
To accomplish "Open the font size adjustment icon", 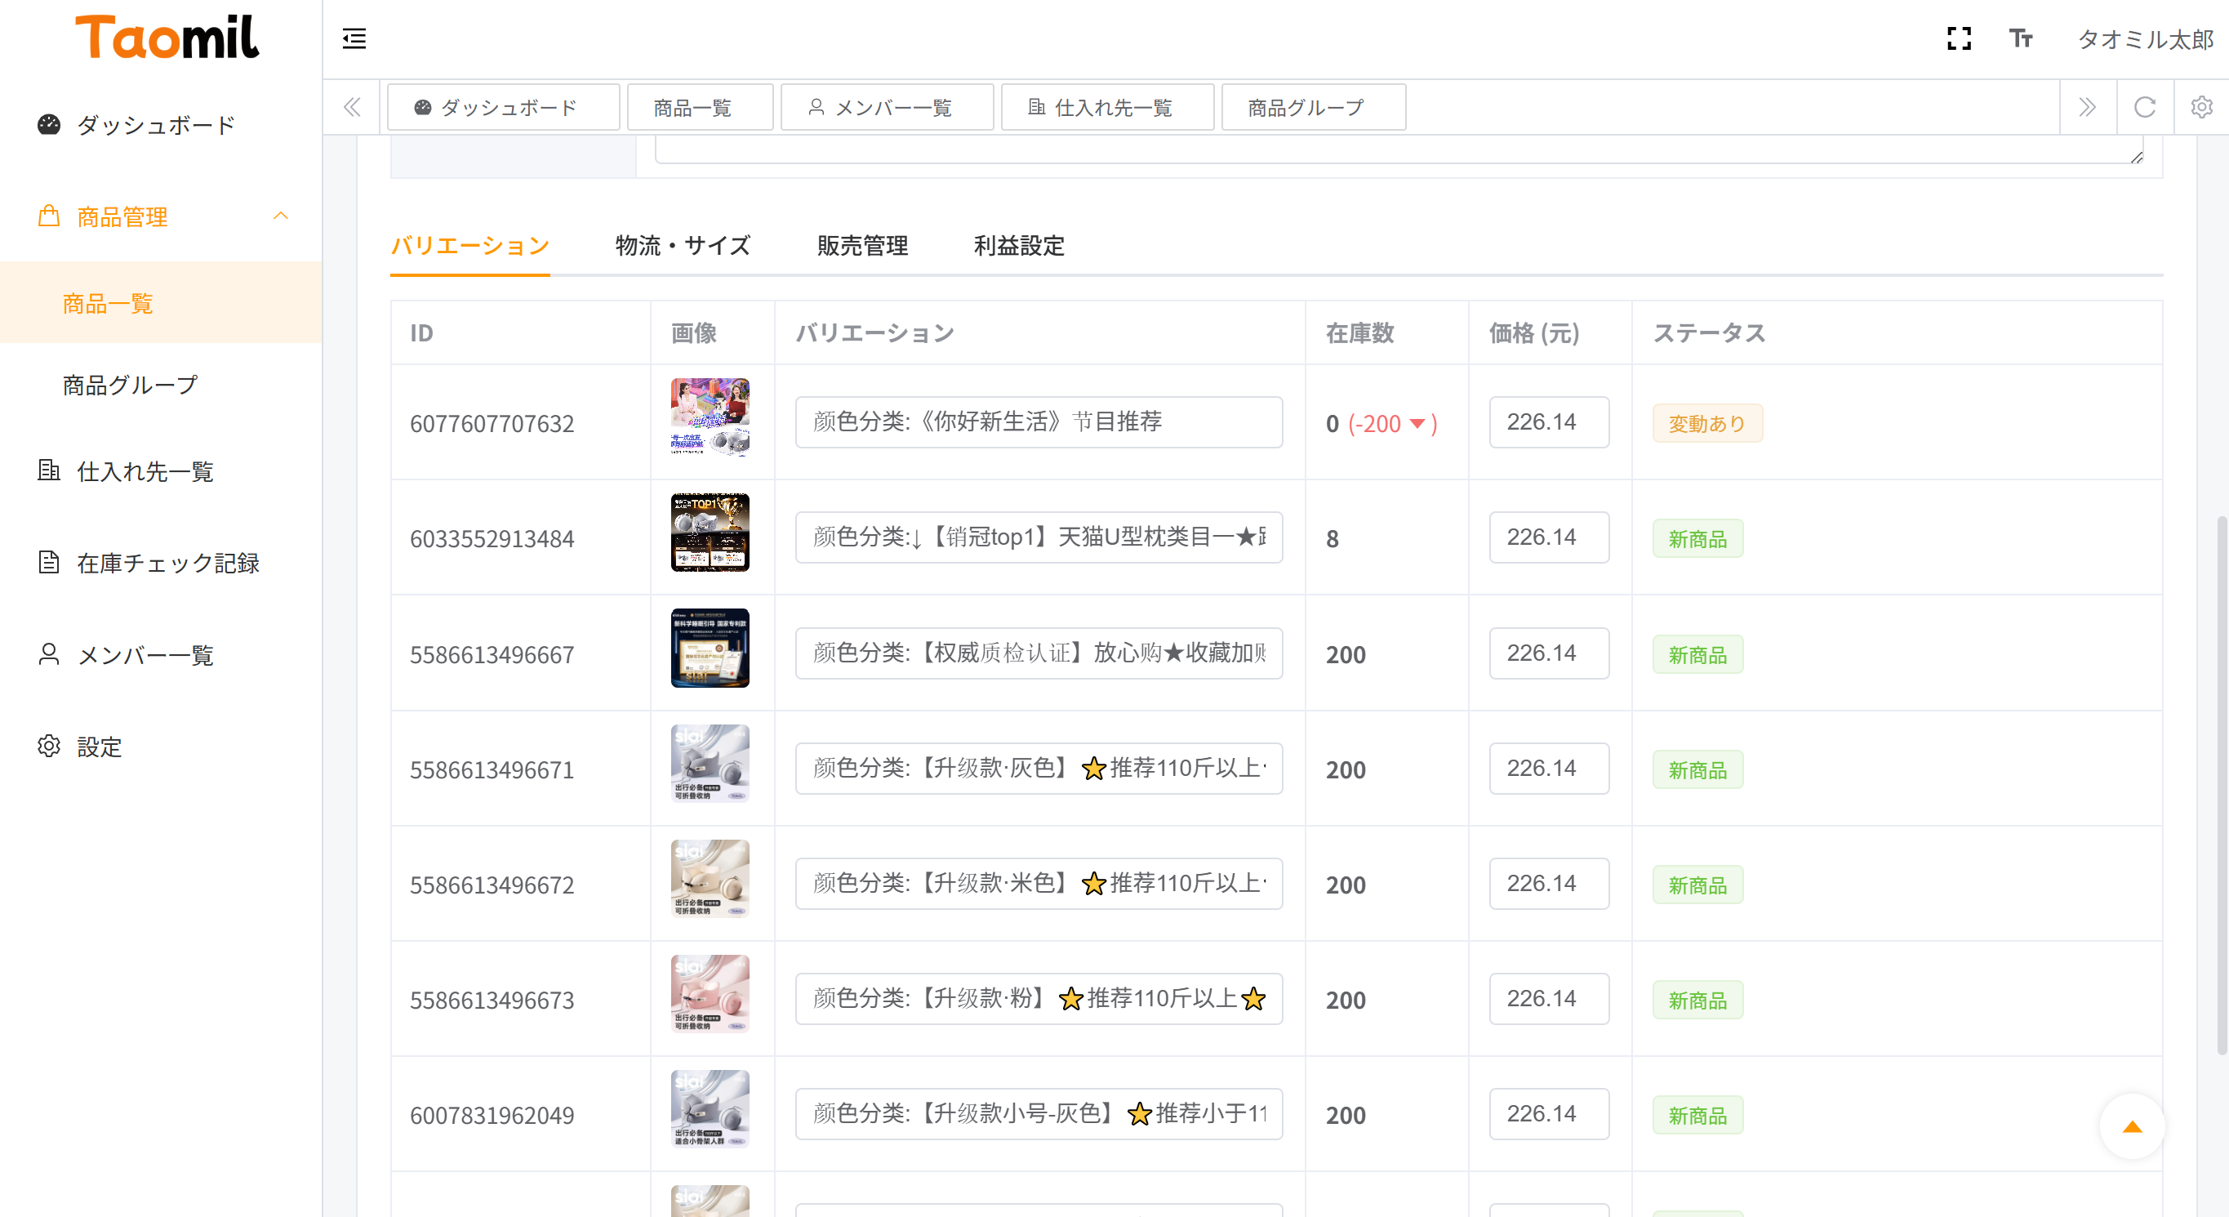I will (x=2021, y=39).
